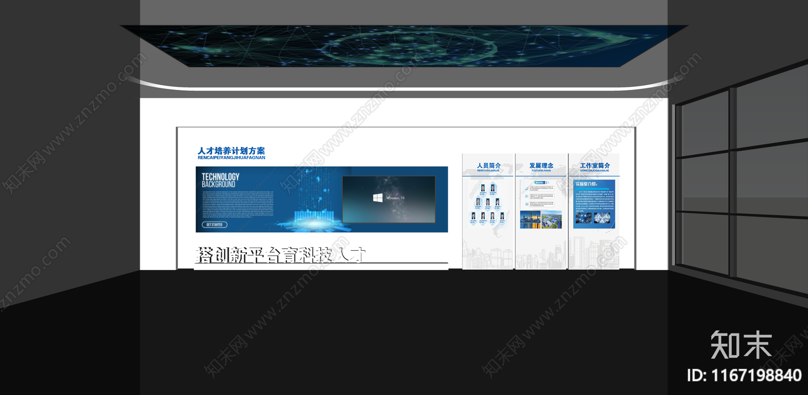Screen dimensions: 808x395
Task: Click the slogan 搭创新平台育科技人才
Action: (280, 255)
